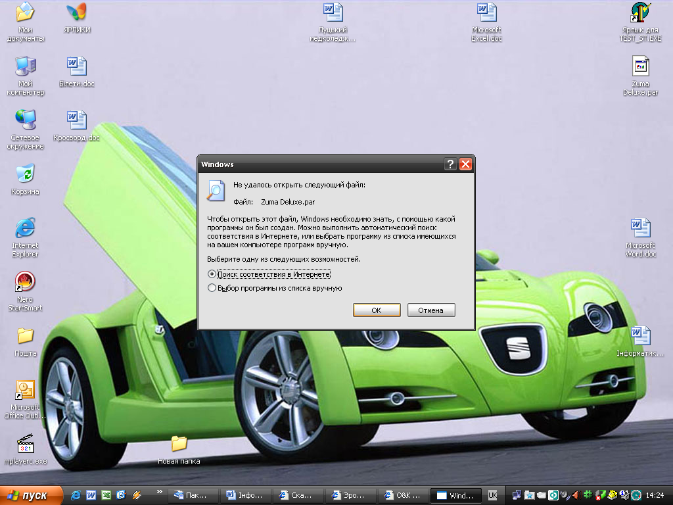Confirm the dialog with the OK button
Image resolution: width=673 pixels, height=505 pixels.
[377, 310]
